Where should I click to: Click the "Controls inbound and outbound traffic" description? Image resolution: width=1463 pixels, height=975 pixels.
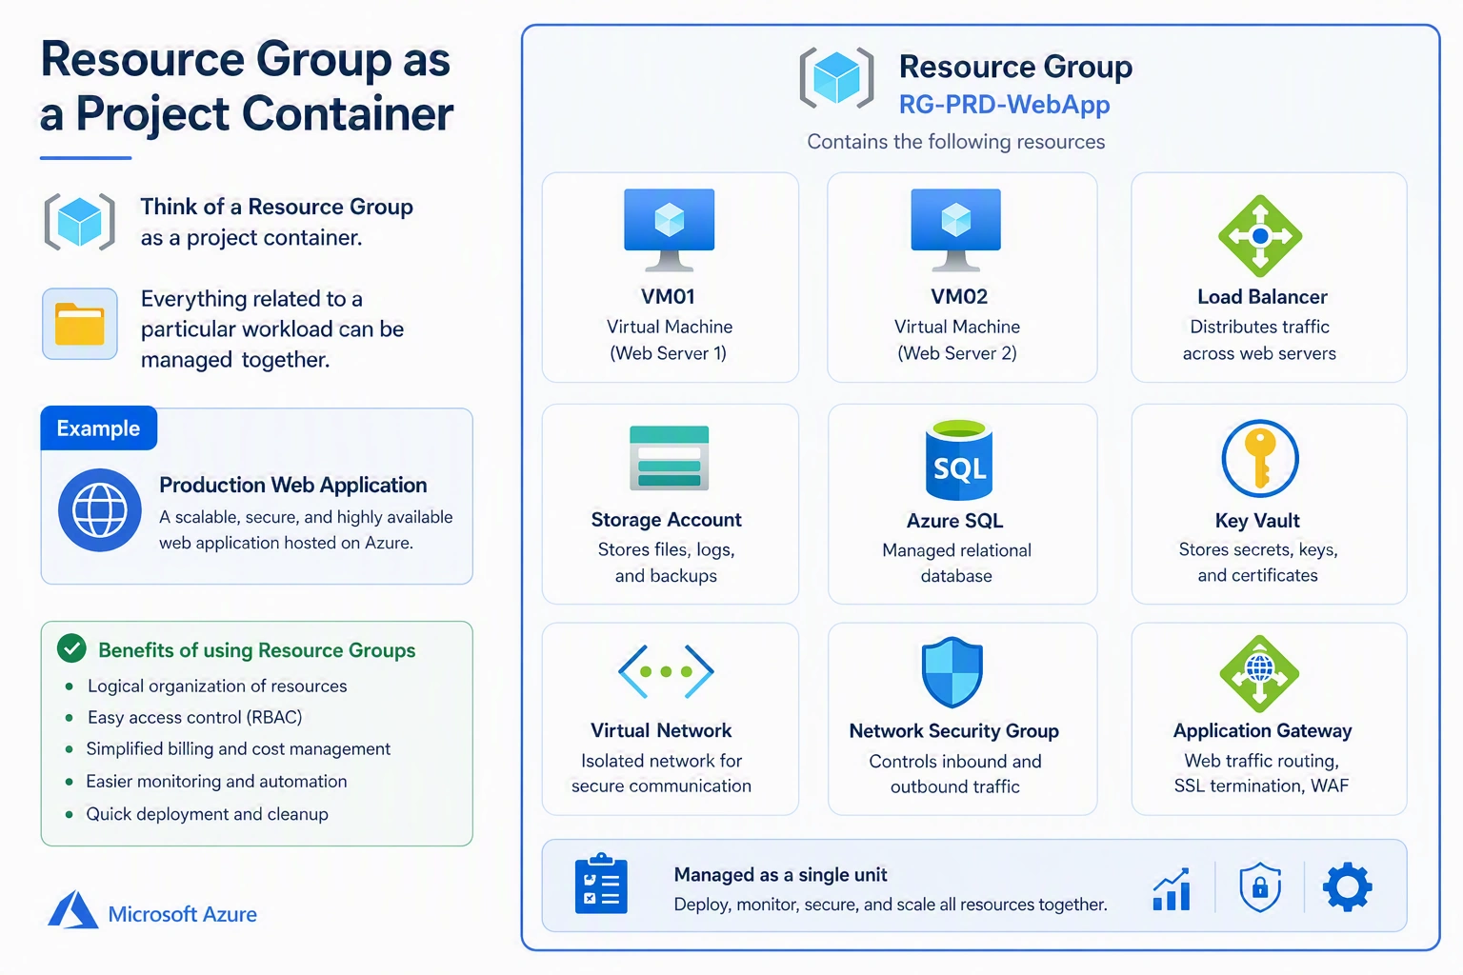click(x=955, y=774)
